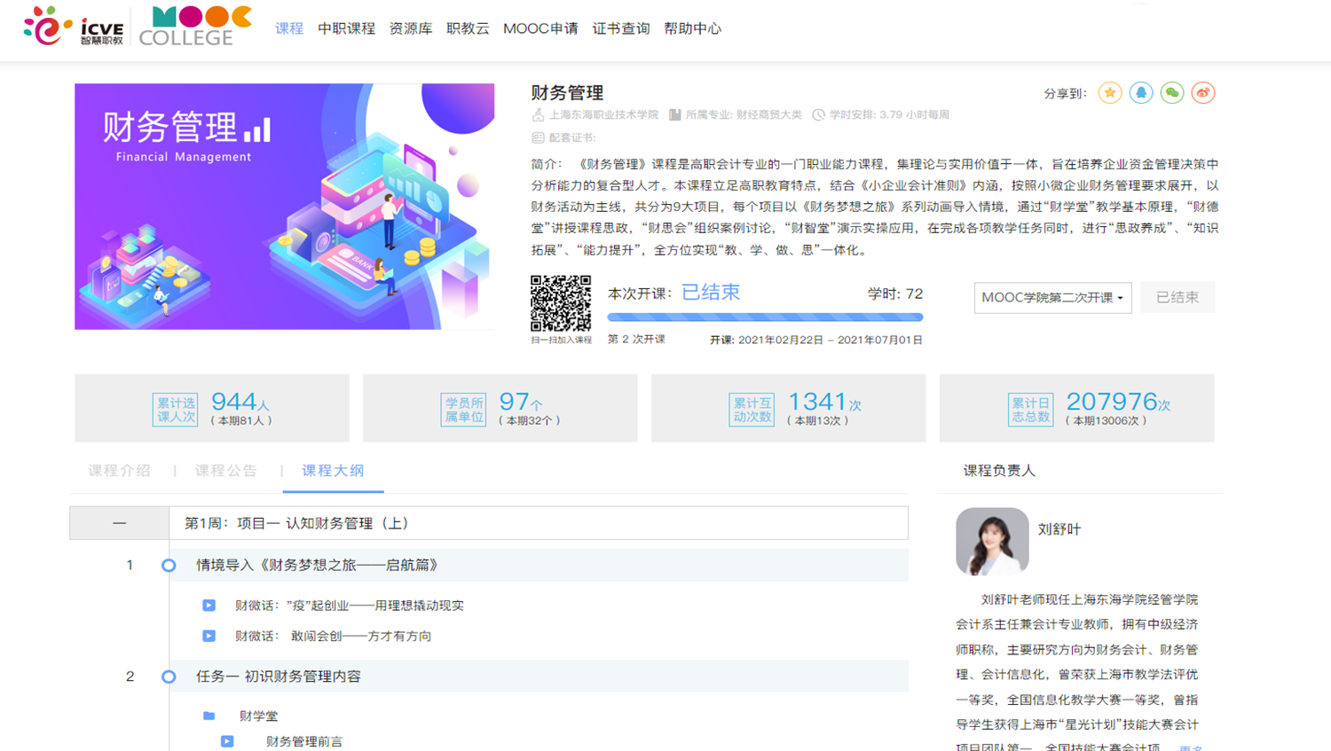
Task: Expand the 第1周 项目一 认知财务管理 row
Action: (x=538, y=523)
